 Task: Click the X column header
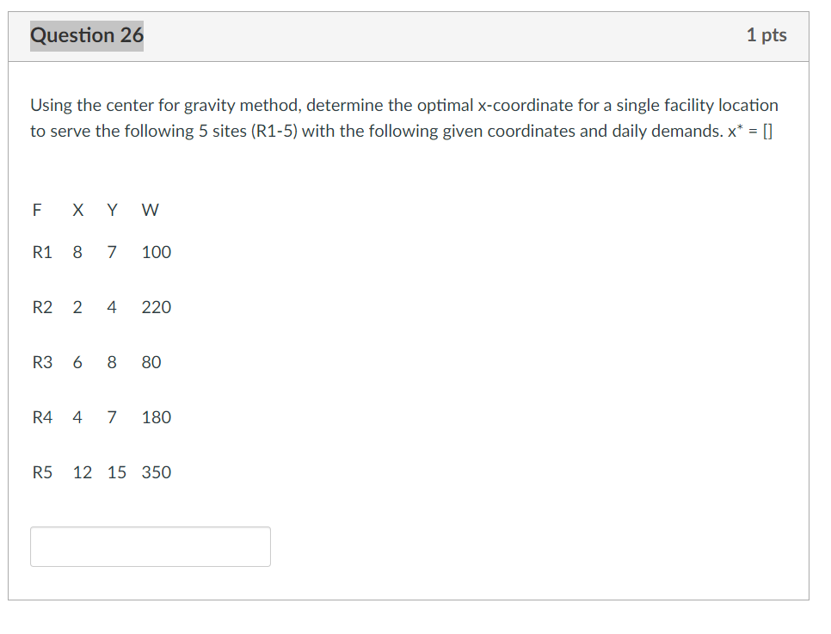click(77, 210)
